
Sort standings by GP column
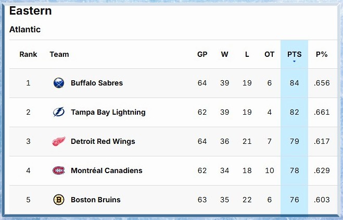tap(202, 54)
